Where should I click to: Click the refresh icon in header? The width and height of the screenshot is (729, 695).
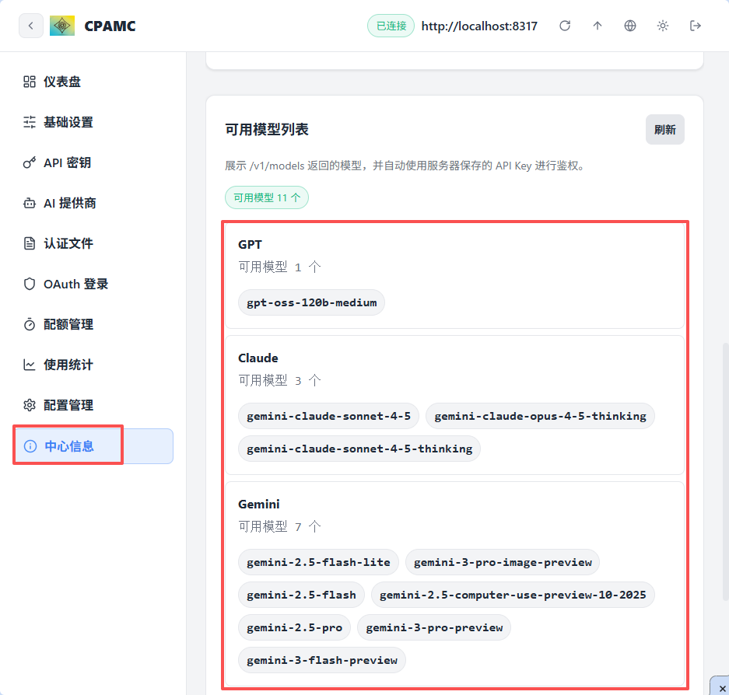coord(566,26)
